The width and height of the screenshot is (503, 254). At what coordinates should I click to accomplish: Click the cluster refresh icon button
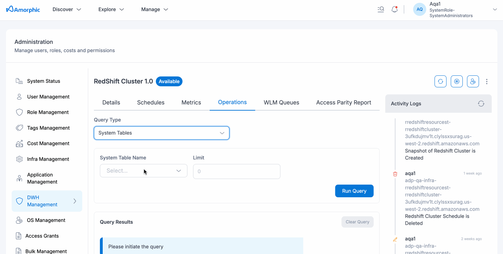coord(441,81)
